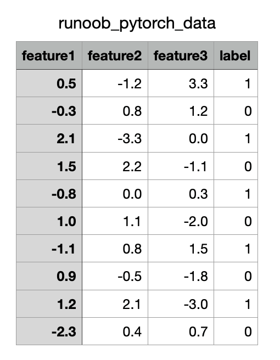Select the feature3 cell with -3.0
Screen dimensions: 280x360
click(x=181, y=304)
